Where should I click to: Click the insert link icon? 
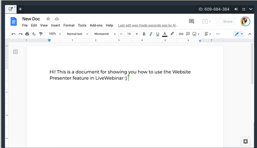[x=181, y=34]
